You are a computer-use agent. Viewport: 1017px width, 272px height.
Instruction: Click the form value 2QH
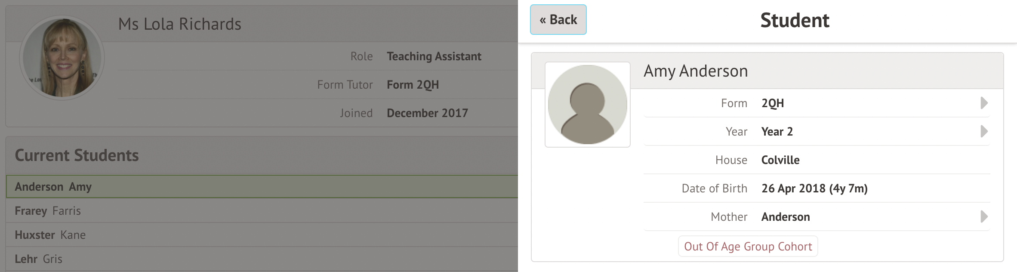click(773, 103)
